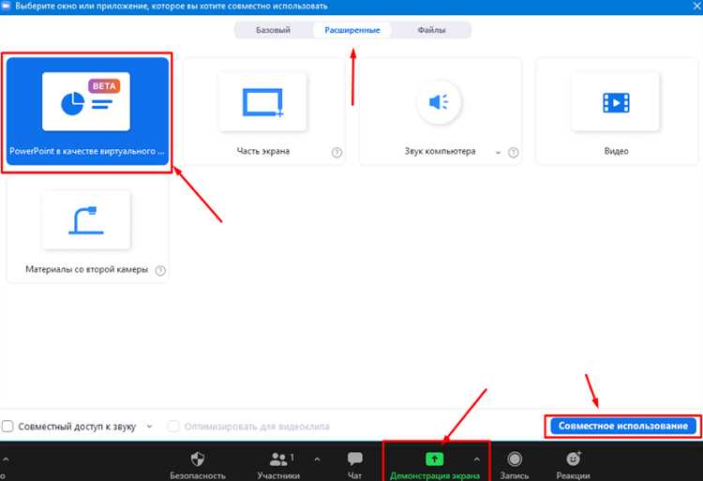
Task: Open help for Звук компьютера
Action: point(514,153)
